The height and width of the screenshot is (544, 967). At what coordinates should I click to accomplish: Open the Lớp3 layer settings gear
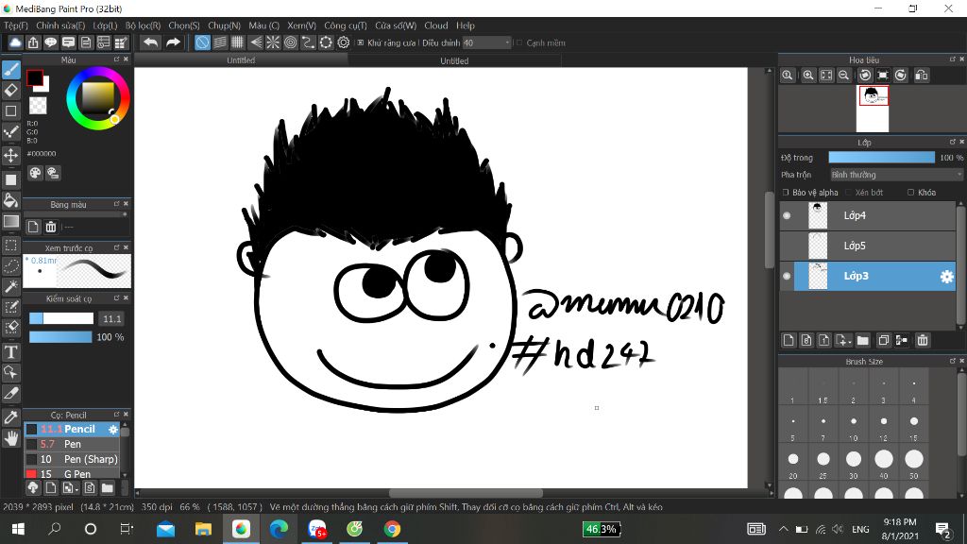pyautogui.click(x=946, y=277)
